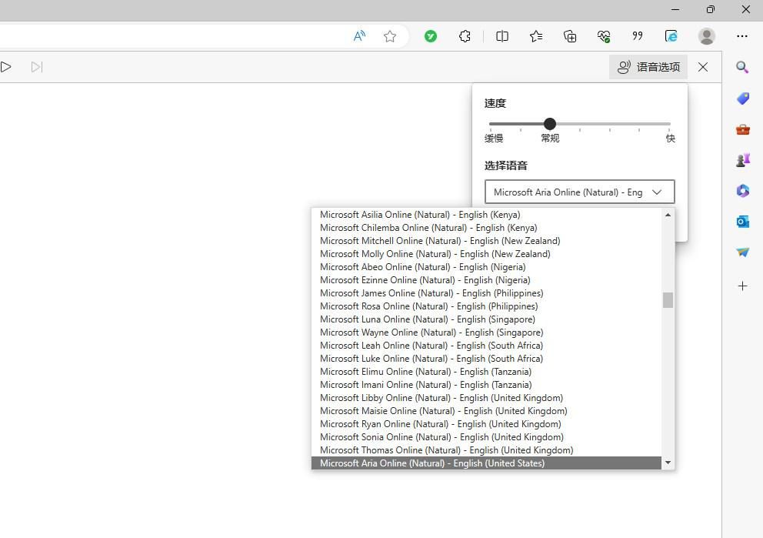Image resolution: width=763 pixels, height=538 pixels.
Task: Choose Microsoft Leah English (South Africa) voice
Action: 486,346
